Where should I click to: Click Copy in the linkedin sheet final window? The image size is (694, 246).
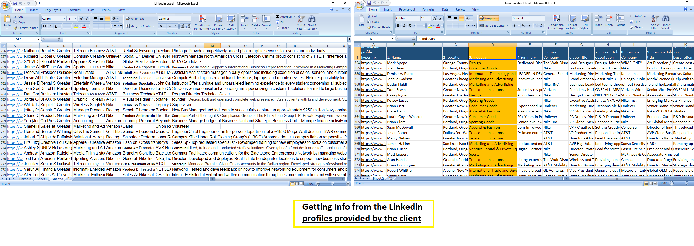click(x=373, y=22)
